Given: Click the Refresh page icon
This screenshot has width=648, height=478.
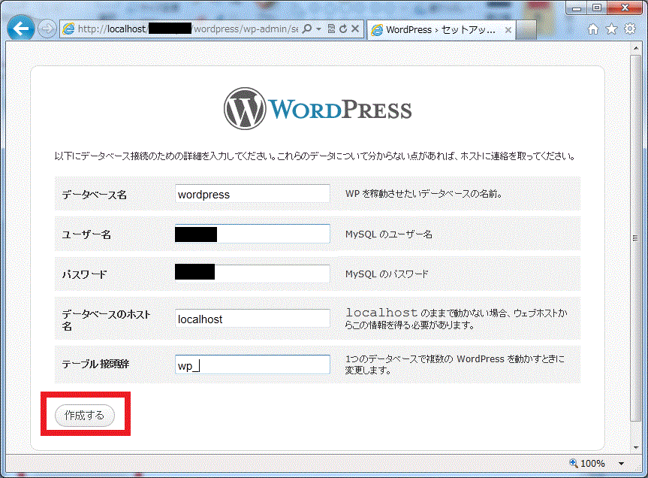Looking at the screenshot, I should click(343, 29).
